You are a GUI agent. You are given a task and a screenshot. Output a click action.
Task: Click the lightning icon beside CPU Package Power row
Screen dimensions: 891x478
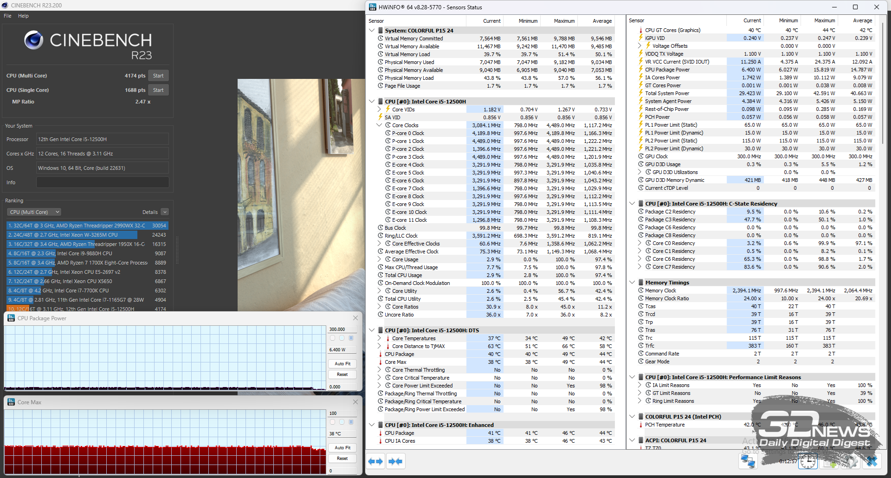tap(641, 70)
